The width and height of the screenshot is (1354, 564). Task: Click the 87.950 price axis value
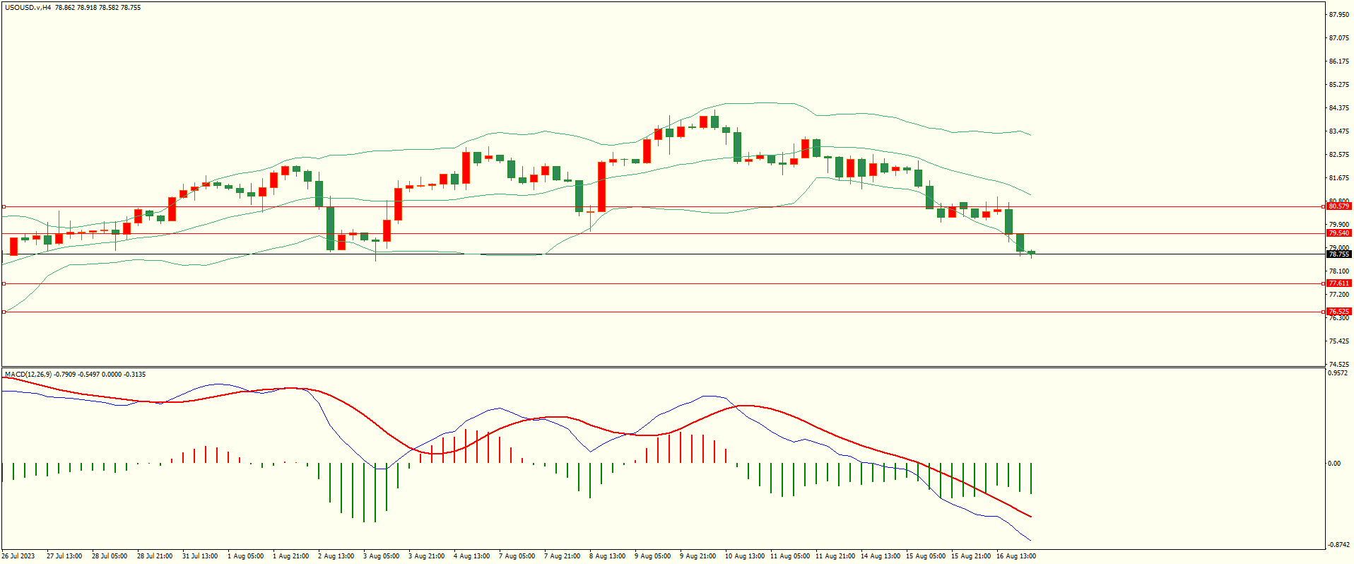[1338, 15]
